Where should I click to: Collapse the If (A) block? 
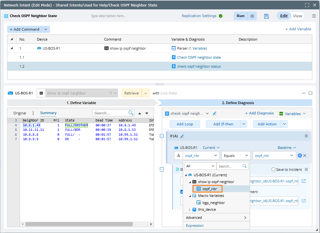162,136
